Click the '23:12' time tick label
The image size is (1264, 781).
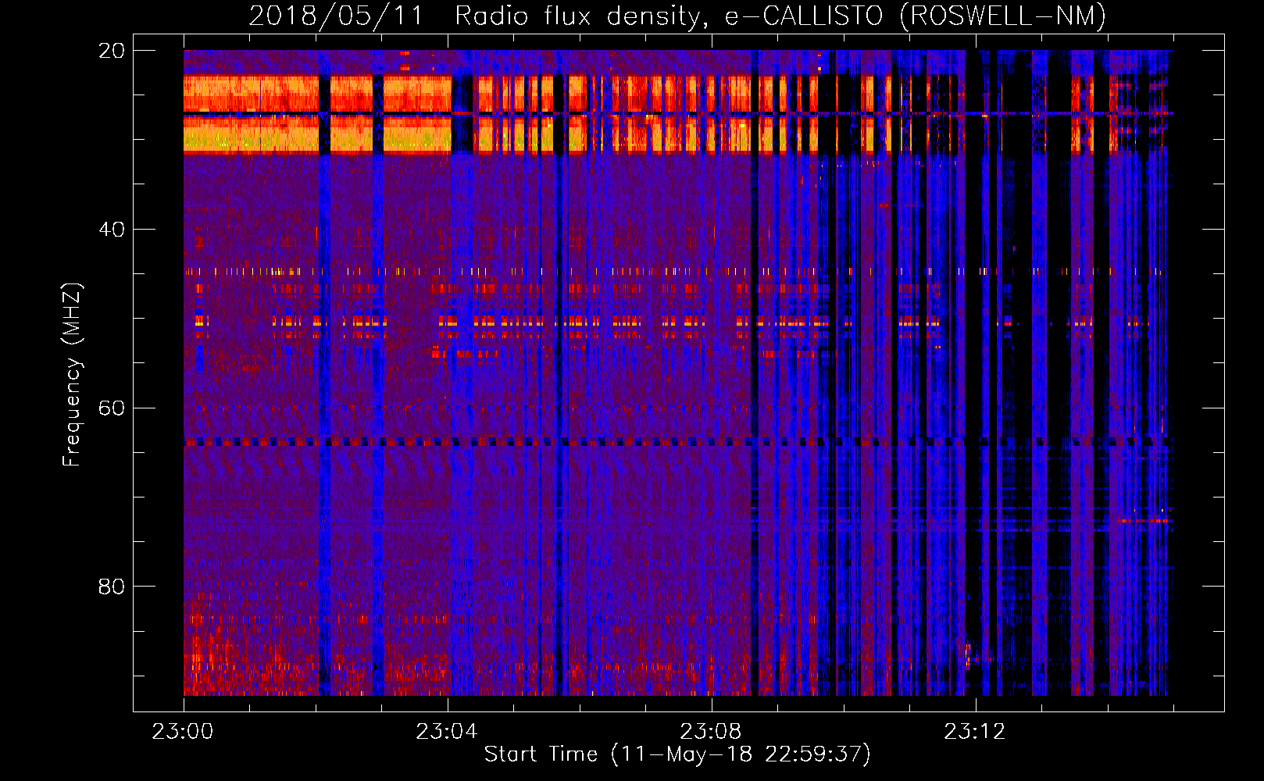pos(975,731)
